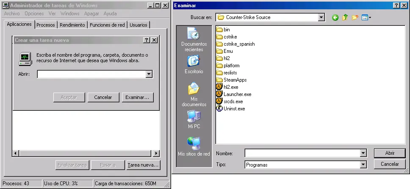The width and height of the screenshot is (410, 189).
Task: Close the Crear una tarea nueva dialog
Action: [154, 40]
